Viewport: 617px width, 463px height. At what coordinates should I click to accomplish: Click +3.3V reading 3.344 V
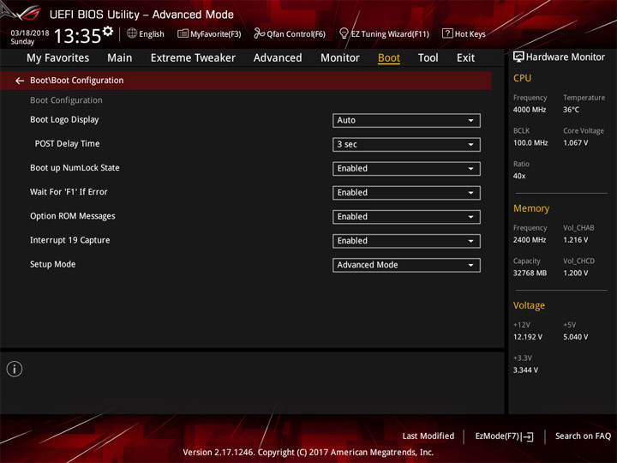[525, 370]
